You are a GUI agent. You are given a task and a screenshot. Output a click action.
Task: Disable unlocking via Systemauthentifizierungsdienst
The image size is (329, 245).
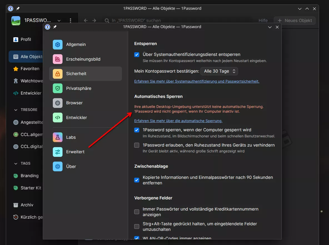click(137, 55)
